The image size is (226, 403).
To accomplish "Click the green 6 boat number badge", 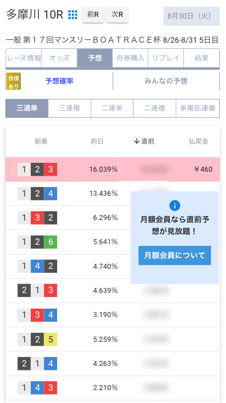I will [x=50, y=242].
